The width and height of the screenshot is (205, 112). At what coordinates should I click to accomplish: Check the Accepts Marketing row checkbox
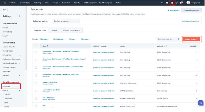tap(36, 83)
